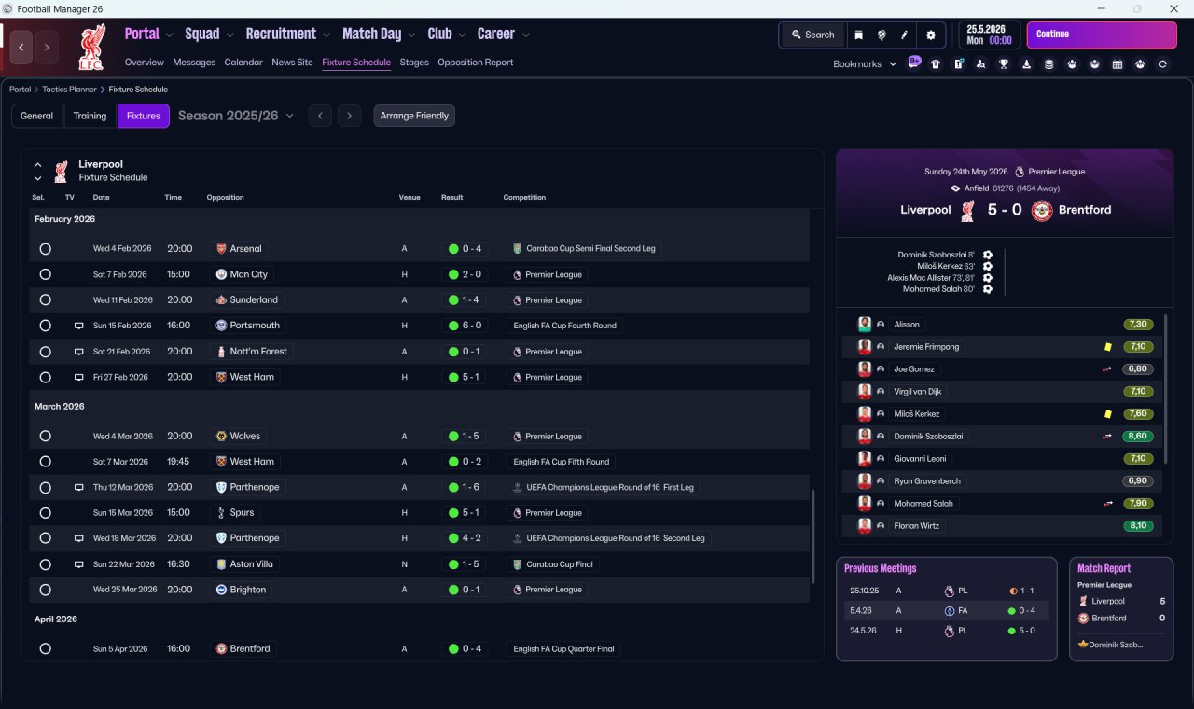Expand the Recruitment menu chevron

click(326, 35)
